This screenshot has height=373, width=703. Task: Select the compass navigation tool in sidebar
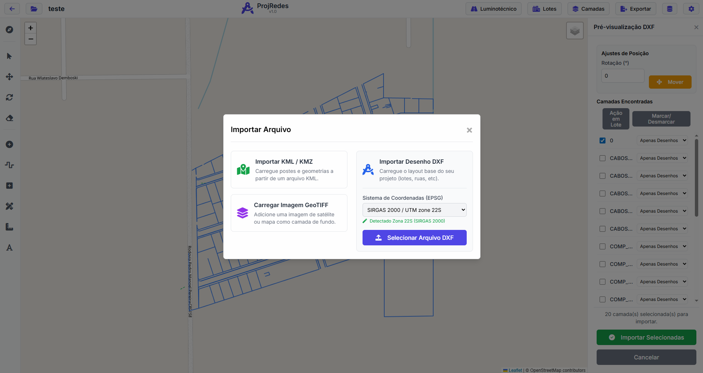click(x=10, y=30)
